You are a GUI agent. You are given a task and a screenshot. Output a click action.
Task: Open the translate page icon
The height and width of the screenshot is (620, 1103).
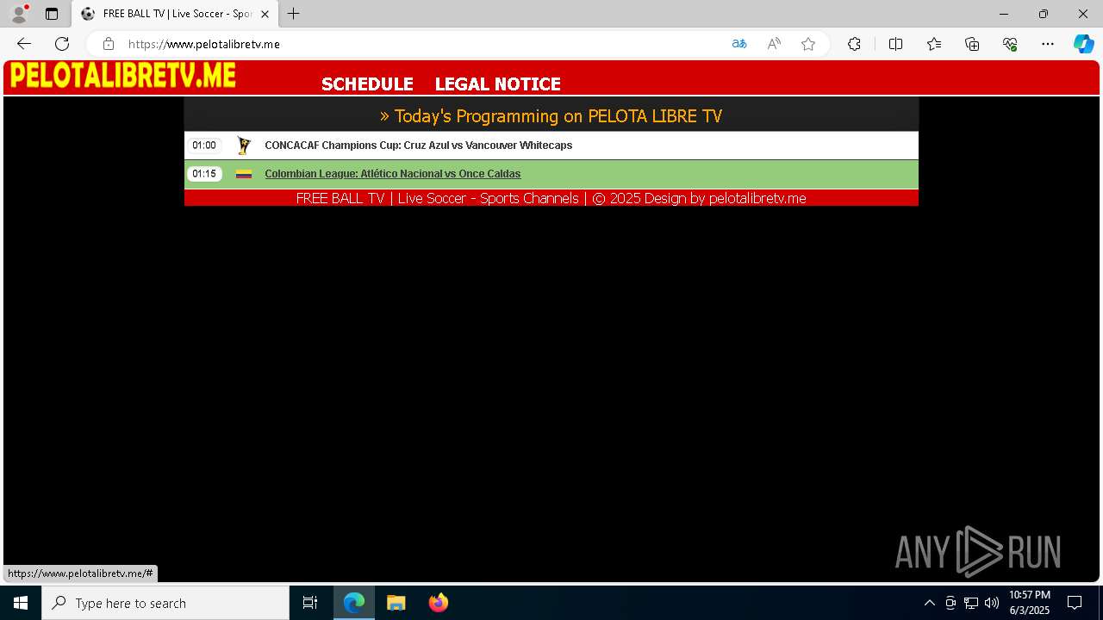pyautogui.click(x=739, y=44)
